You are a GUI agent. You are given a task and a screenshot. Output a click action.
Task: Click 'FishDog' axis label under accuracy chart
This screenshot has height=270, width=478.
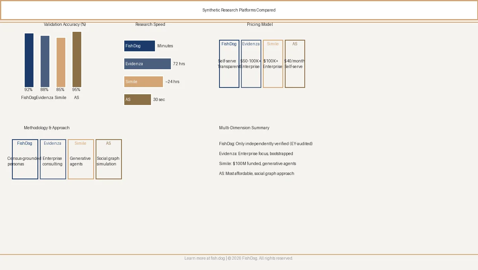point(29,97)
